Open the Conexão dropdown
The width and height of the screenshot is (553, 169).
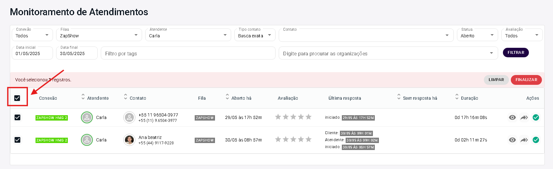[x=32, y=35]
